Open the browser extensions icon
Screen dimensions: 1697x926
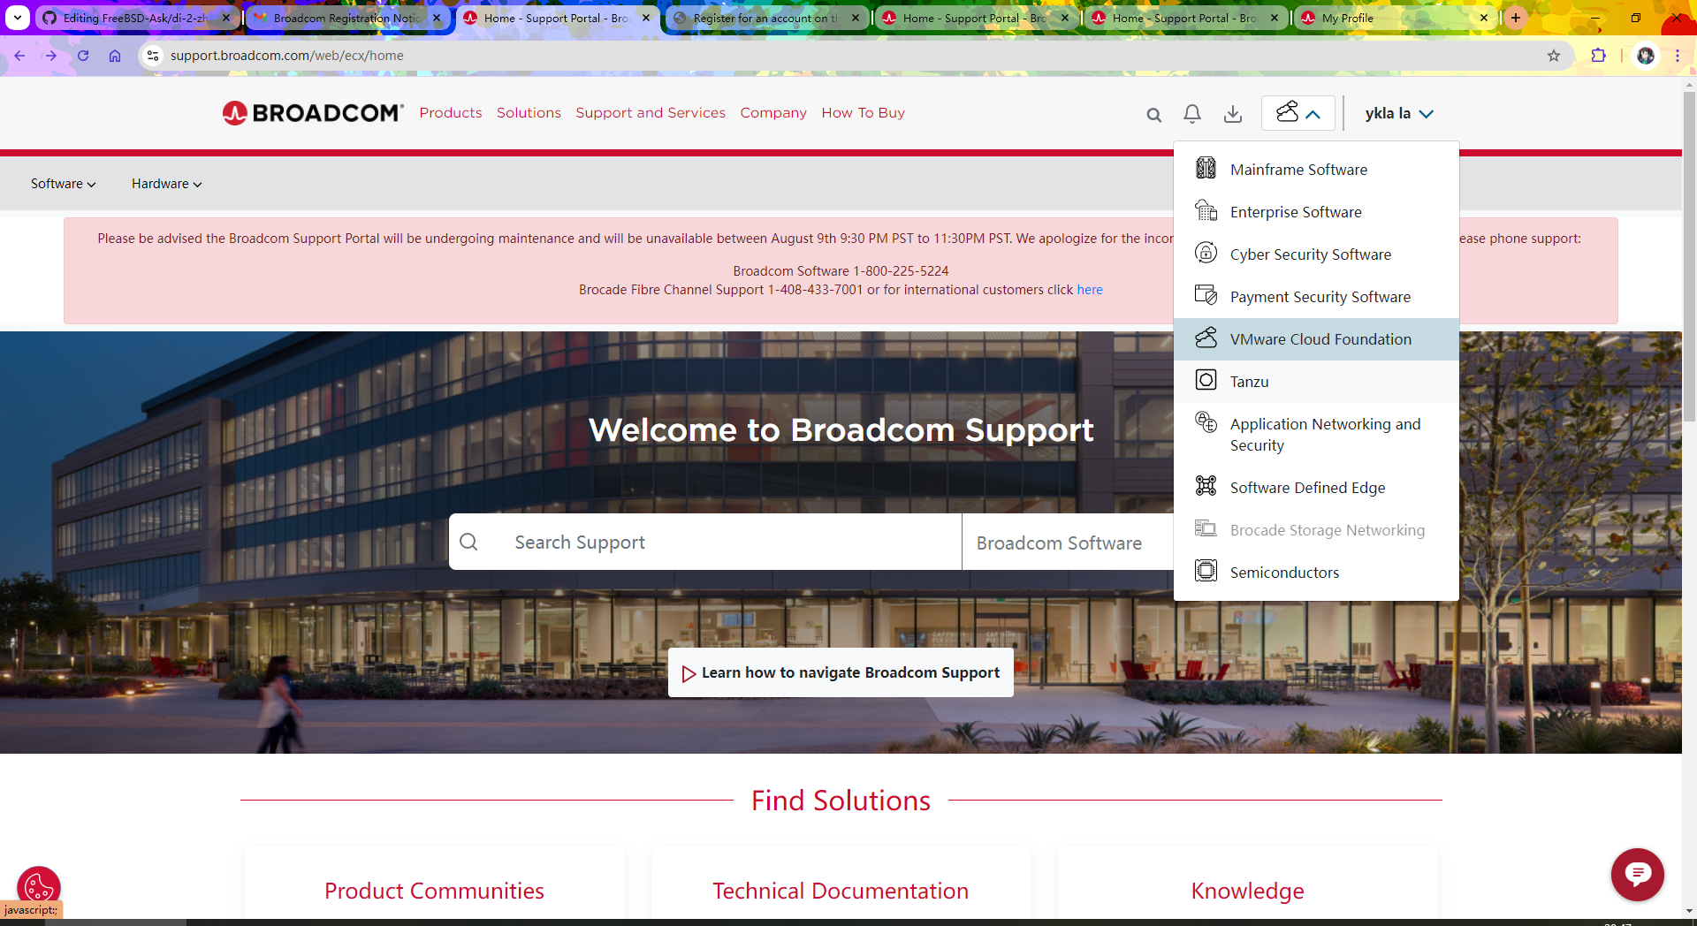click(x=1598, y=56)
